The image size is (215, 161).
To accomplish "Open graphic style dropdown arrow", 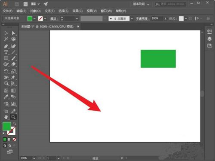I will (186, 18).
